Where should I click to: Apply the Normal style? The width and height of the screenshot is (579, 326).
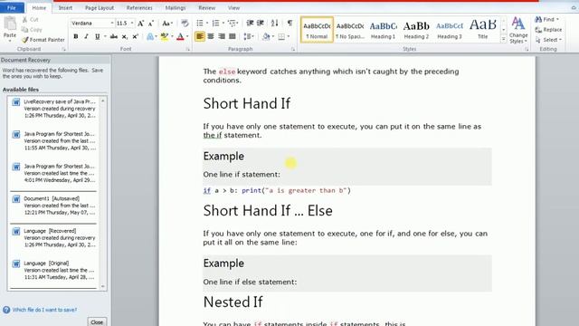pyautogui.click(x=317, y=30)
